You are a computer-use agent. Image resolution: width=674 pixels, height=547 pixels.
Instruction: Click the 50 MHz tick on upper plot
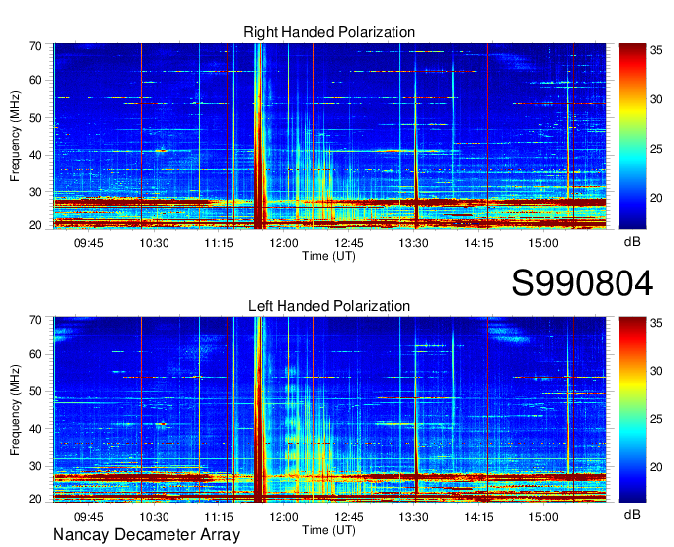point(35,118)
